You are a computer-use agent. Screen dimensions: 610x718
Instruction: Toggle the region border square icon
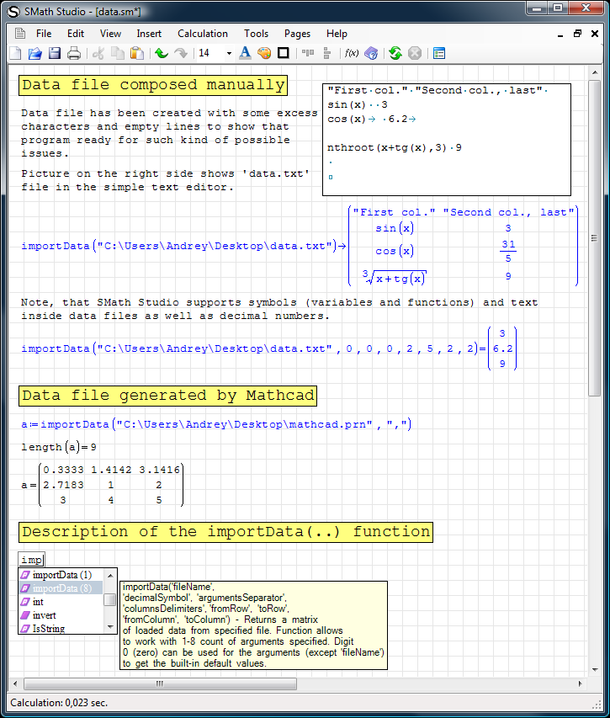click(284, 54)
